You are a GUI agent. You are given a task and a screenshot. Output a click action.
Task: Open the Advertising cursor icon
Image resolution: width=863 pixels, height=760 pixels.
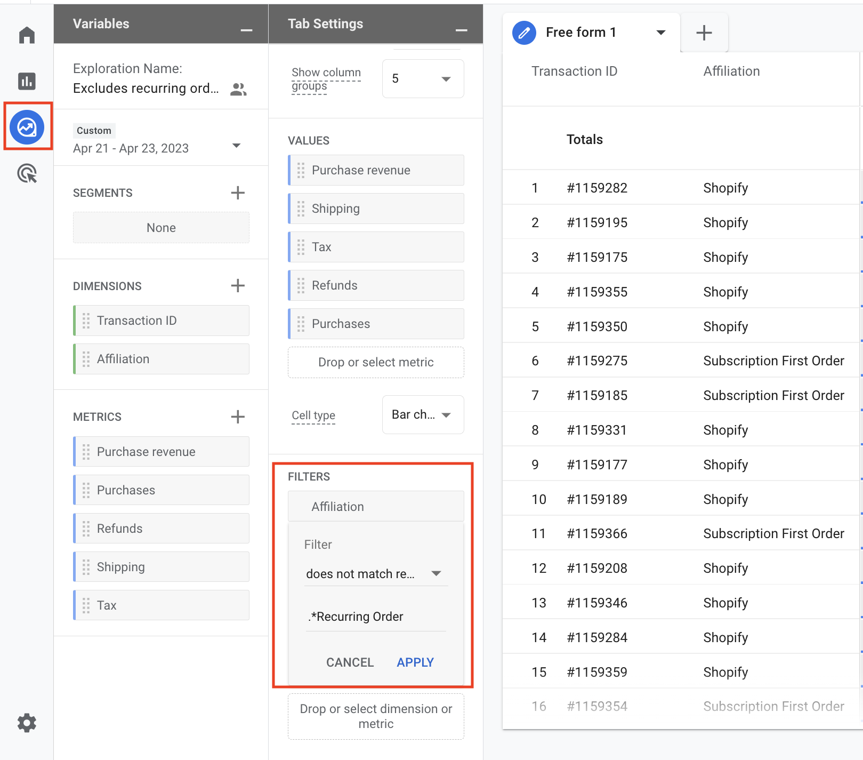click(x=27, y=173)
